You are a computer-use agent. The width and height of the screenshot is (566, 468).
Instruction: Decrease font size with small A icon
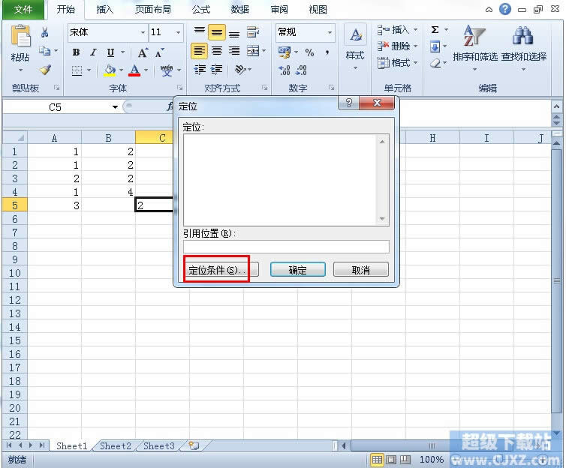pyautogui.click(x=159, y=53)
